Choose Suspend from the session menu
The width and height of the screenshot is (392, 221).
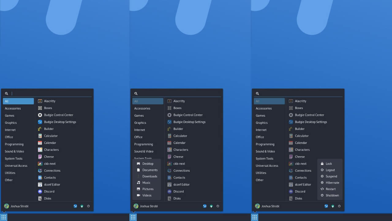point(331,176)
